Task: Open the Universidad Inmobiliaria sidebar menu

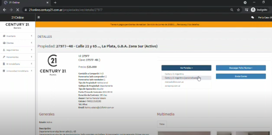Action: pos(18,71)
